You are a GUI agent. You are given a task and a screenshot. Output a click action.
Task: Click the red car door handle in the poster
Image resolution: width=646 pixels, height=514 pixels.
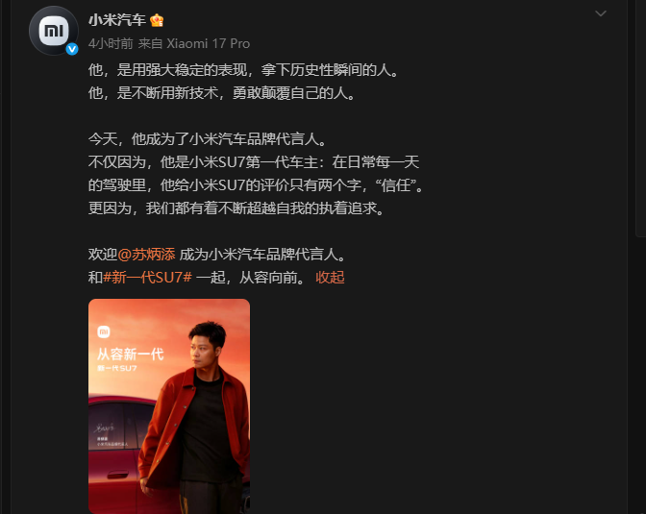tap(117, 476)
